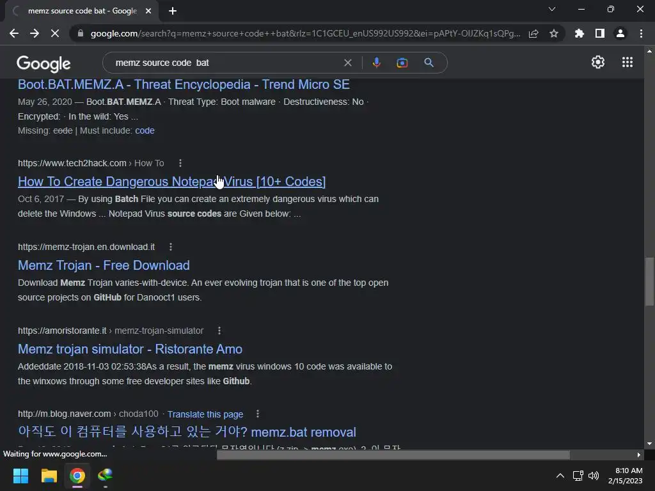655x491 pixels.
Task: Close the memz source code bat tab
Action: click(x=148, y=11)
